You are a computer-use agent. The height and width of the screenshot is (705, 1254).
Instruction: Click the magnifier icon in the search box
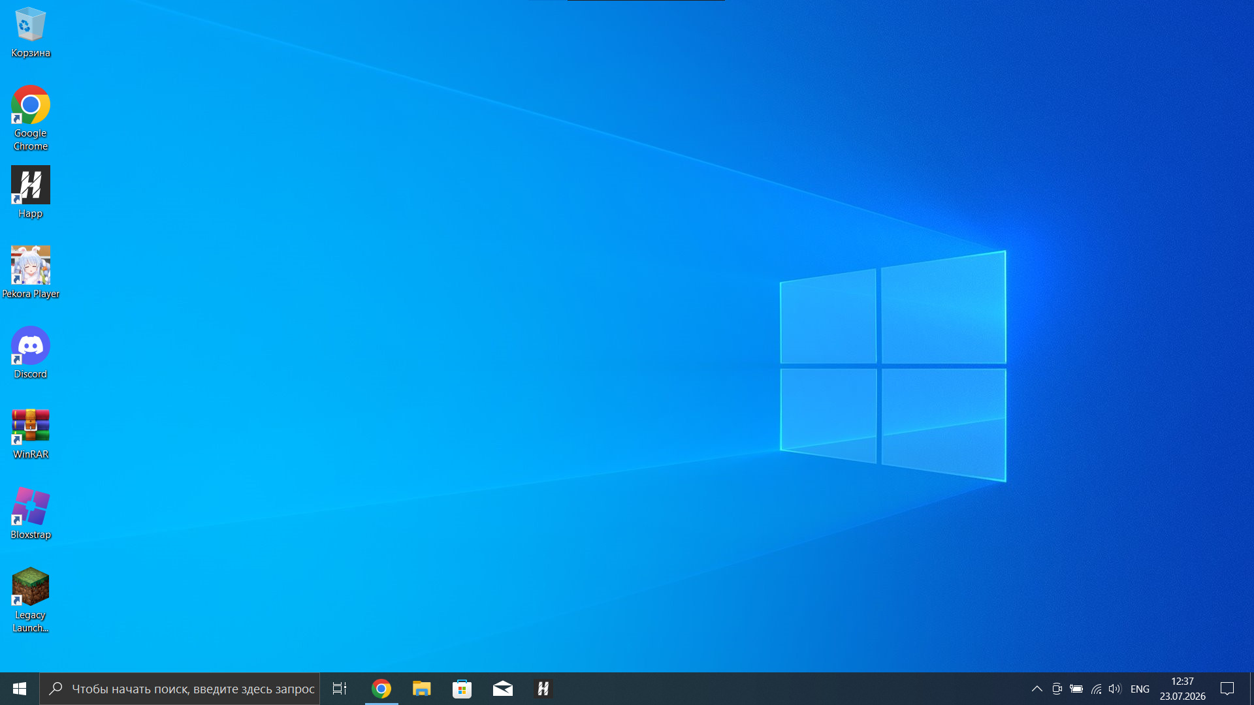pyautogui.click(x=56, y=689)
